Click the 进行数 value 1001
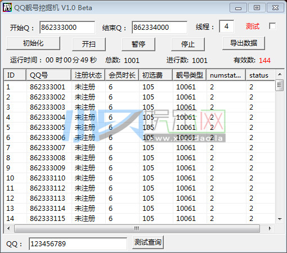Screen dimensions: 287x253 click(x=200, y=60)
